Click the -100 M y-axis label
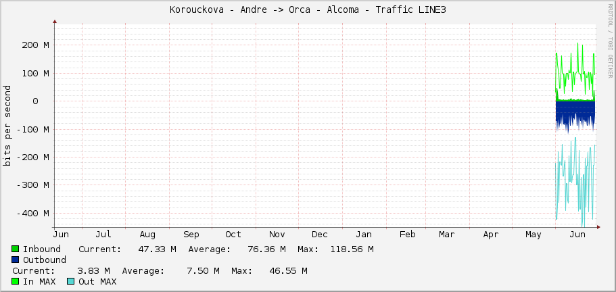616x292 pixels. click(32, 130)
